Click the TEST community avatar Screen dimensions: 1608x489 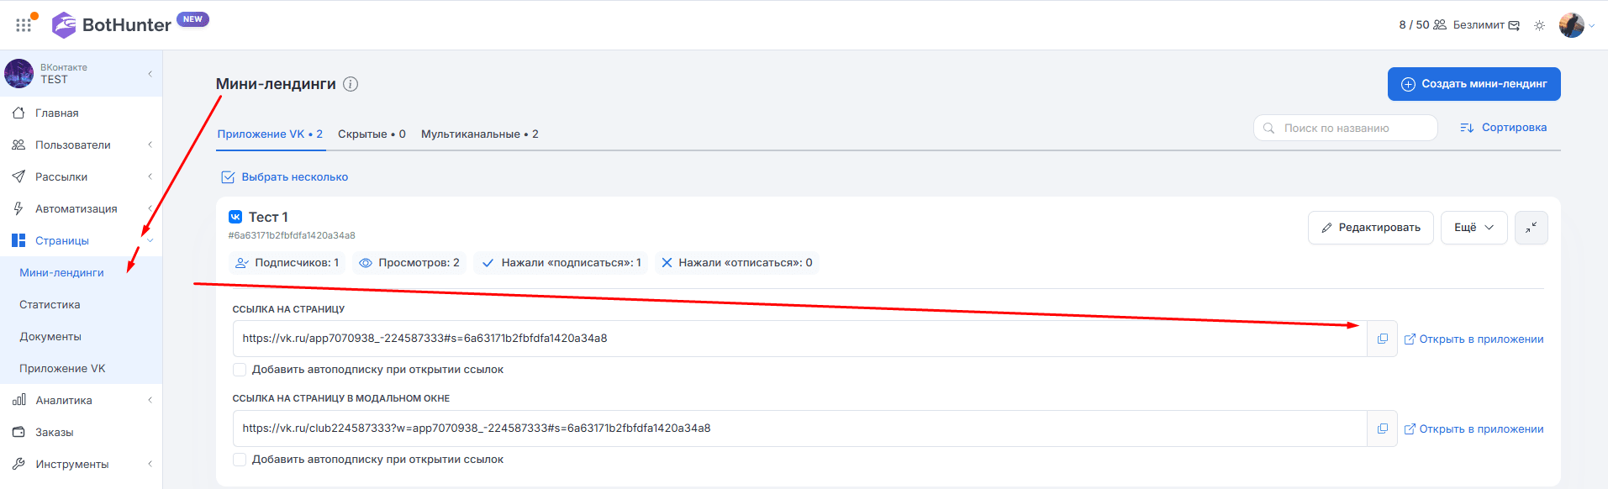[19, 74]
